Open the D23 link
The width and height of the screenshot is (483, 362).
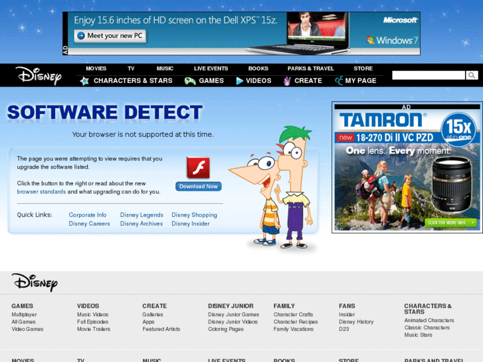coord(344,329)
